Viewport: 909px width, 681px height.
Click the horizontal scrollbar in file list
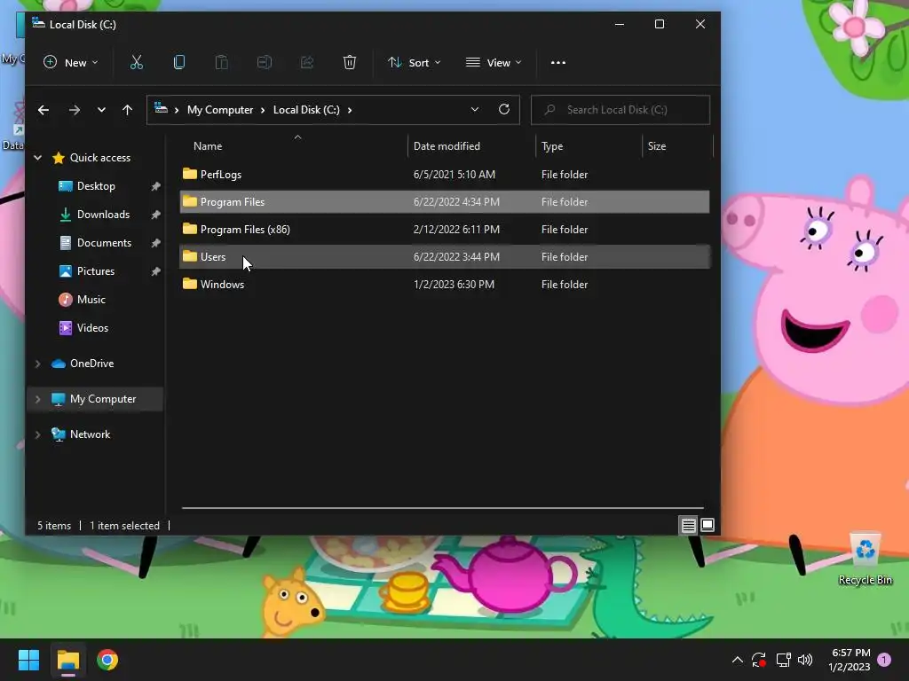442,508
